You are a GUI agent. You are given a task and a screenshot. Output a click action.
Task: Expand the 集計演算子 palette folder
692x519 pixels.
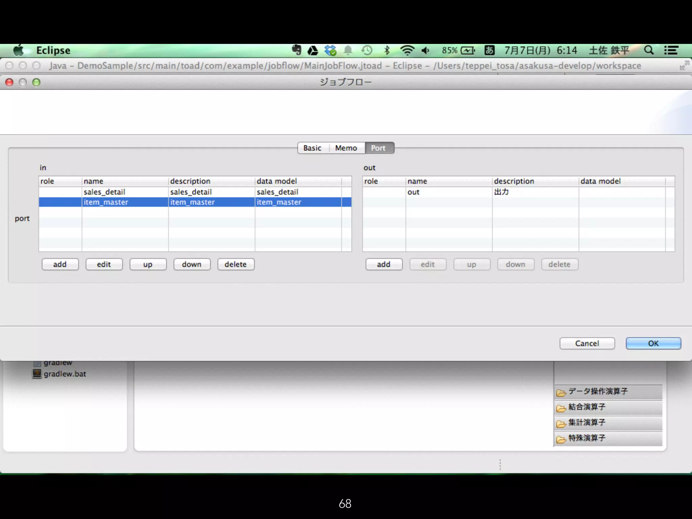(587, 423)
